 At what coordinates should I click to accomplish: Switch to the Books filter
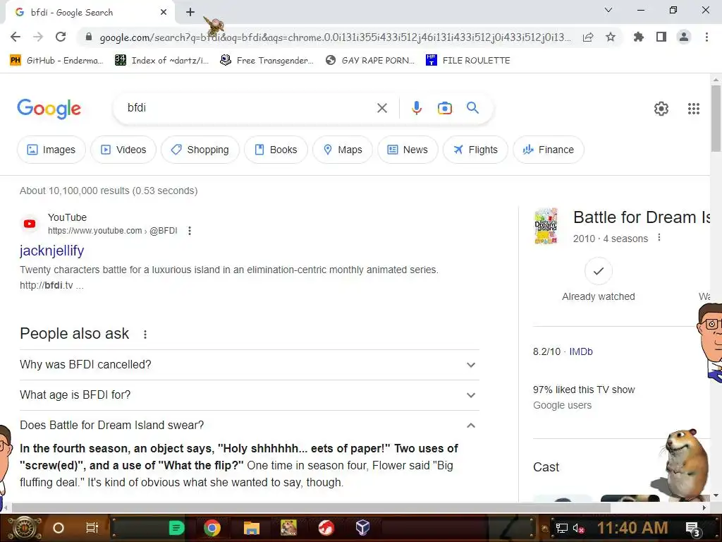[276, 150]
